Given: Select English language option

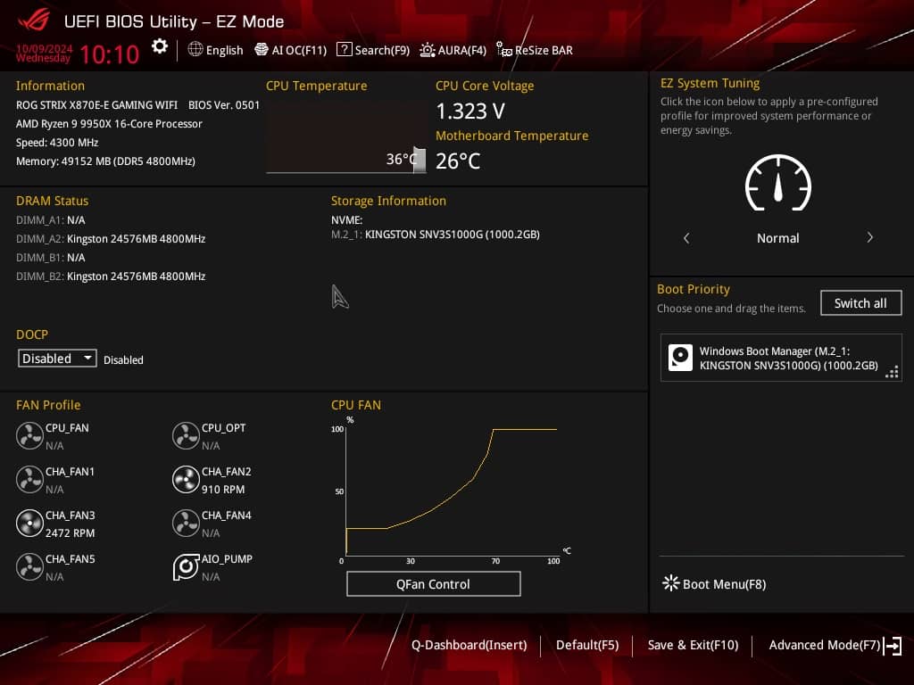Looking at the screenshot, I should click(224, 50).
